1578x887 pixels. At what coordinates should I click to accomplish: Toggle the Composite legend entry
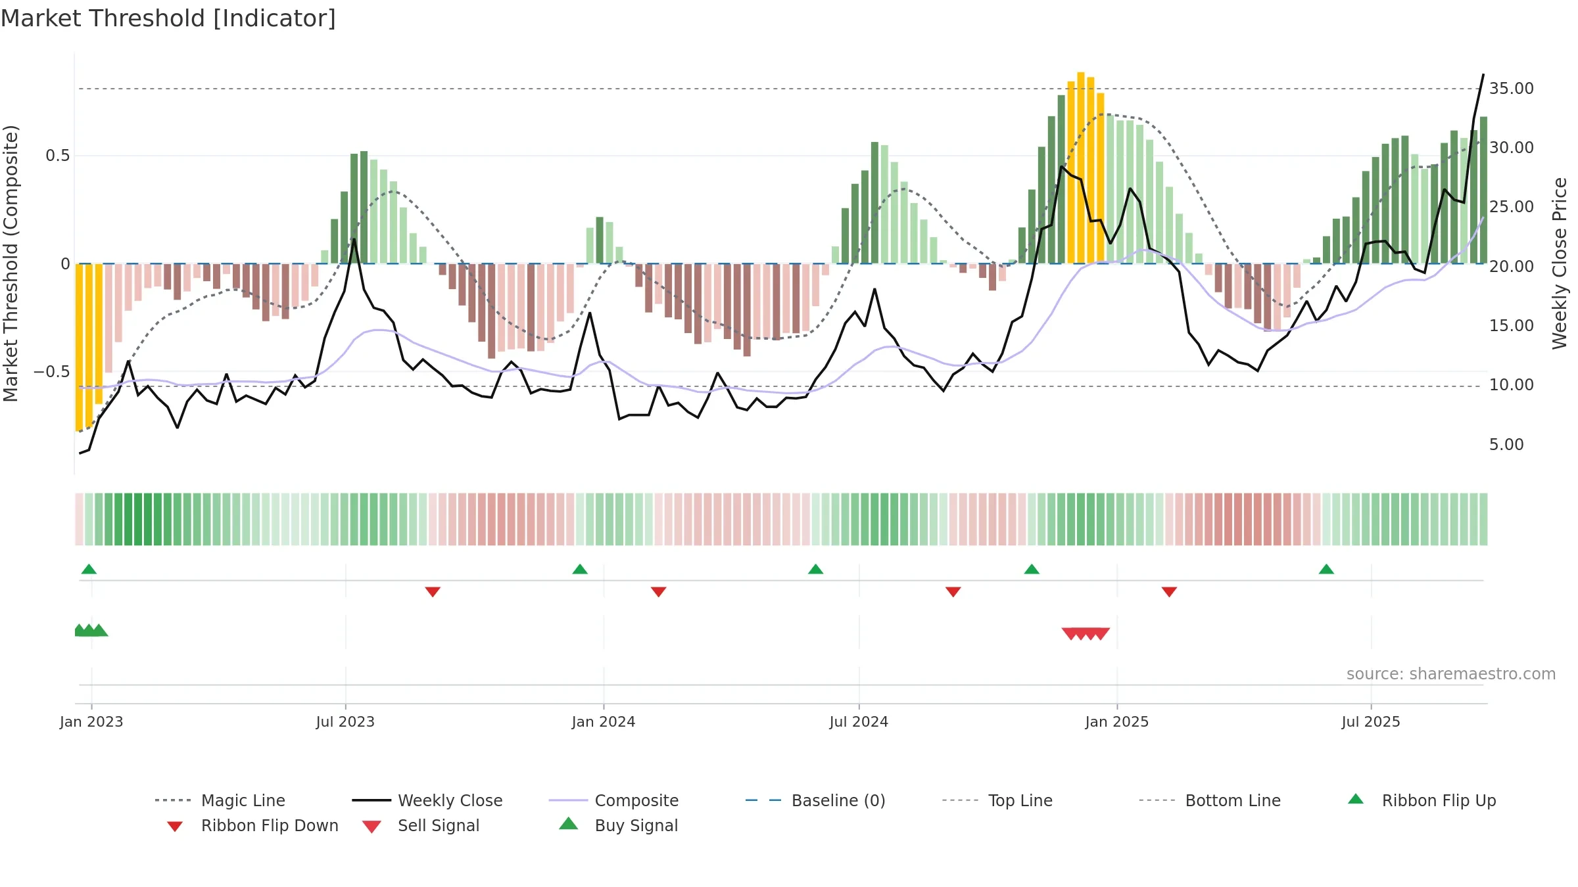coord(613,800)
